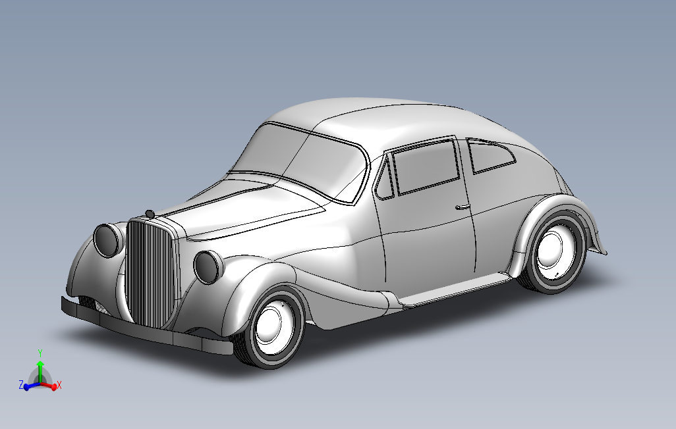This screenshot has height=429, width=676.
Task: Click the green Y axis arrow on triad
Action: click(40, 371)
